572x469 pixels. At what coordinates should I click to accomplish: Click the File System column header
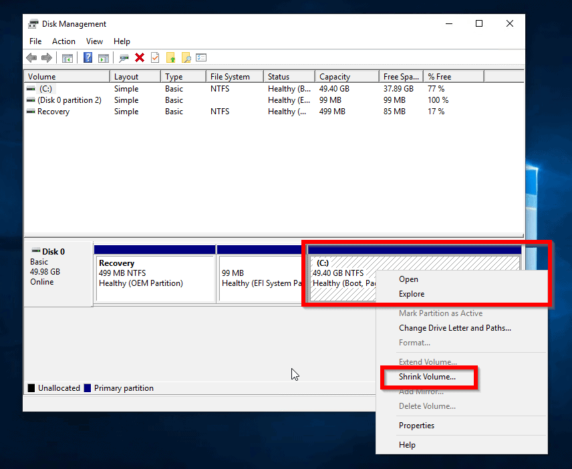230,77
